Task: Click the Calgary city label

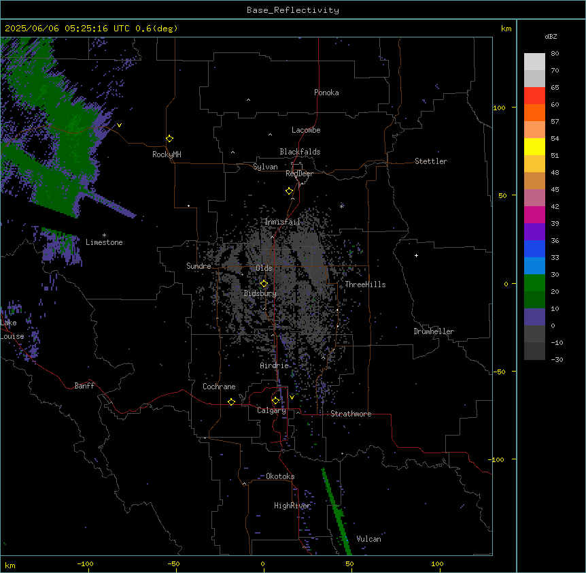Action: 271,410
